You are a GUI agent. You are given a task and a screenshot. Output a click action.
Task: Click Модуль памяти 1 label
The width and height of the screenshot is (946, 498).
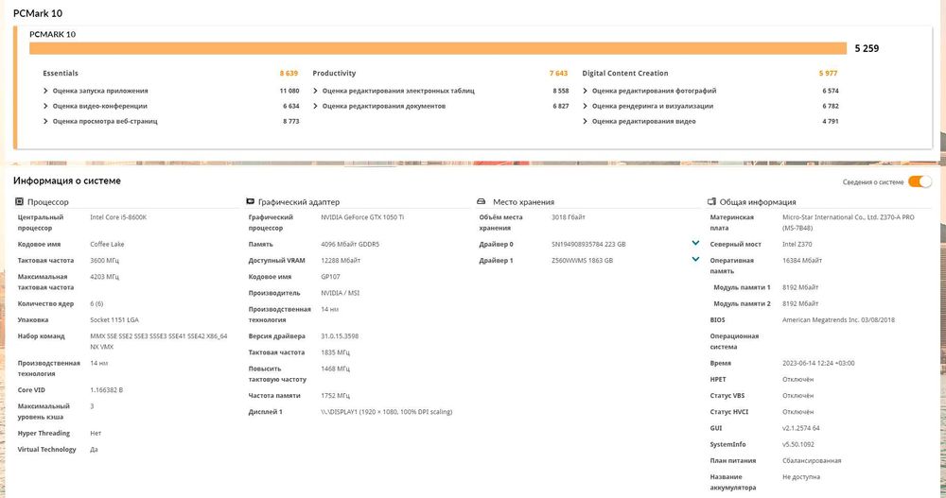coord(742,287)
